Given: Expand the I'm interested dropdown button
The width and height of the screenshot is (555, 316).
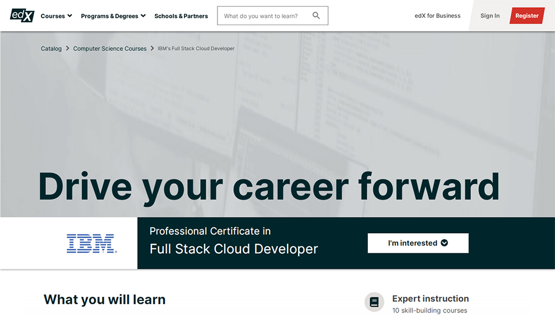Looking at the screenshot, I should tap(418, 243).
